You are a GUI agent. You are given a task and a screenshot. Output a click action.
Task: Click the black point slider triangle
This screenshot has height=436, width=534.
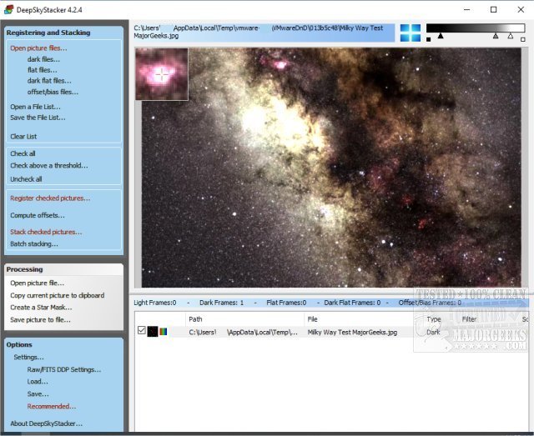pyautogui.click(x=441, y=36)
